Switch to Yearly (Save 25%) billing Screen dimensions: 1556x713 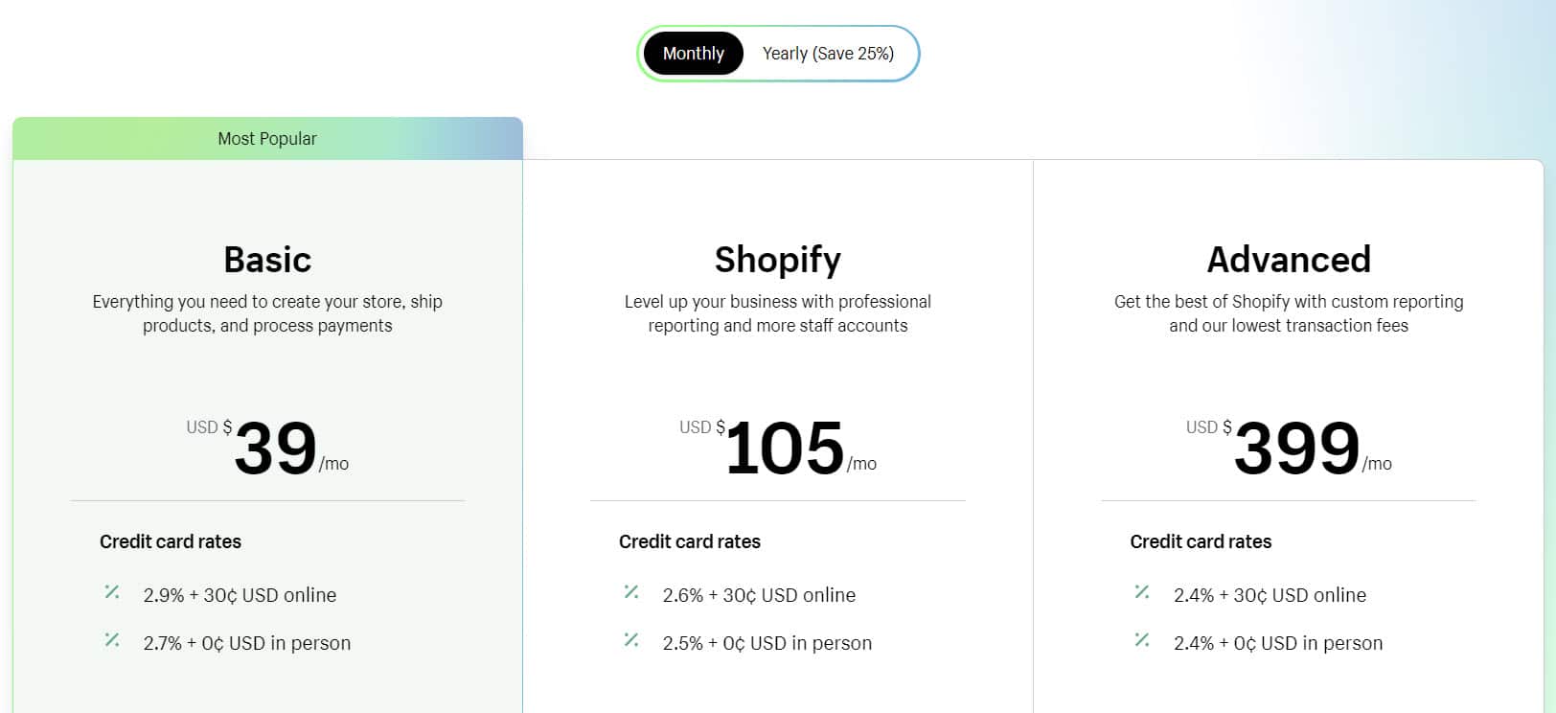(828, 54)
